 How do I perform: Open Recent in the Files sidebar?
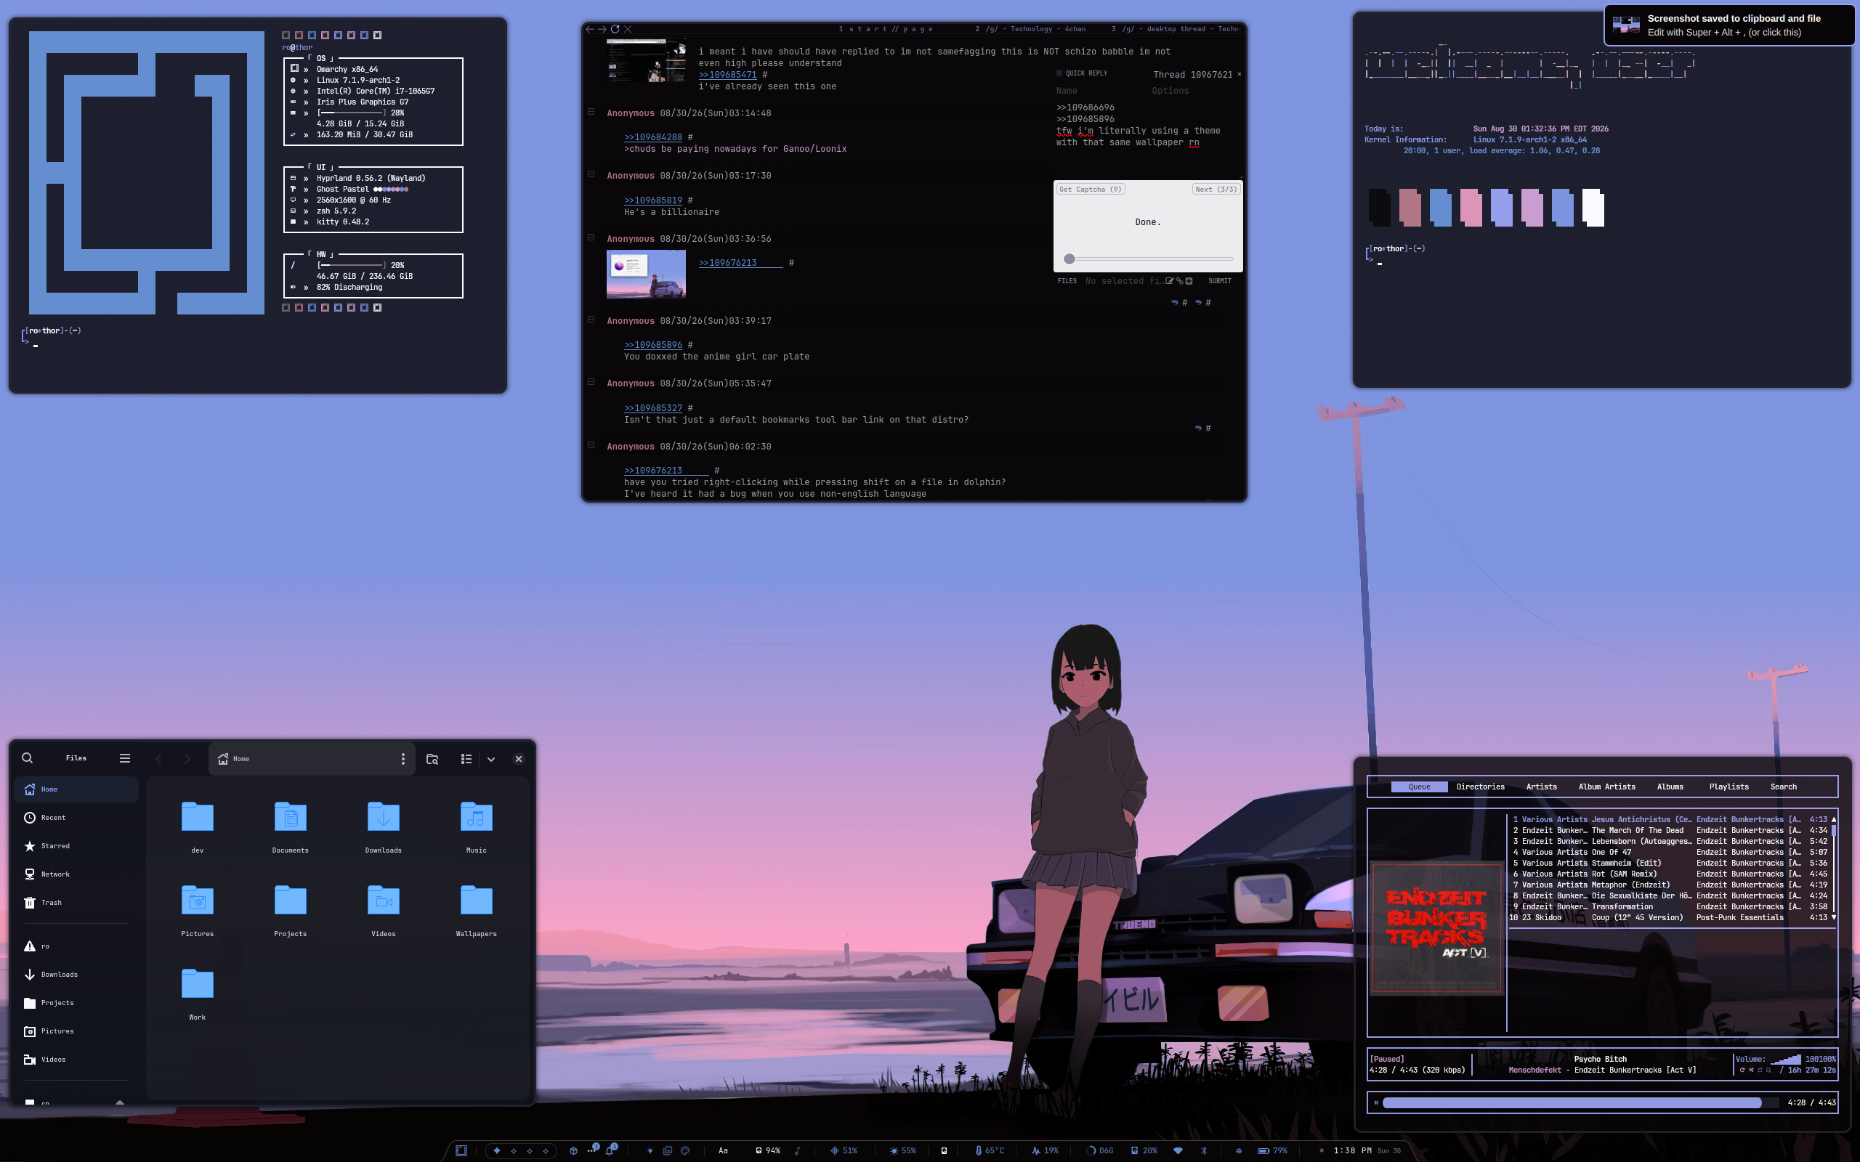coord(76,818)
